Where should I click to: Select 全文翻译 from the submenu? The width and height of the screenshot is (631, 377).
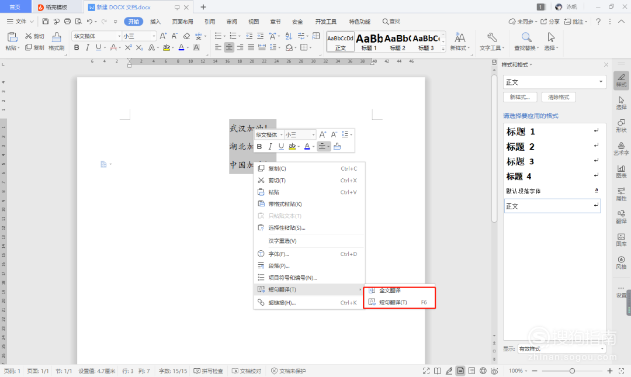click(390, 290)
